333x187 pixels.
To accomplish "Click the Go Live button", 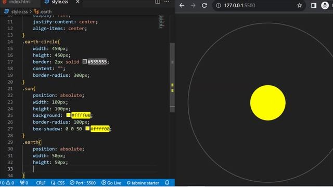I will tap(111, 183).
